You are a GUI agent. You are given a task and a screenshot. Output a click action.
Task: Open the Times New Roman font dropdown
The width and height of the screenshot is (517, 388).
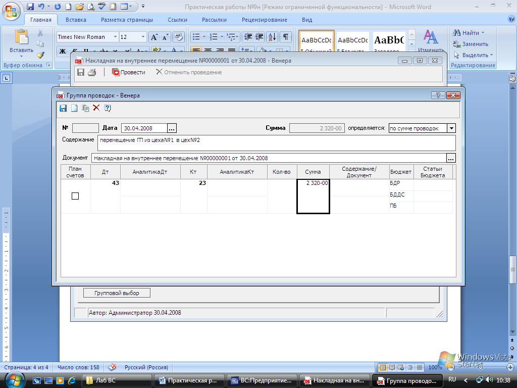[115, 37]
